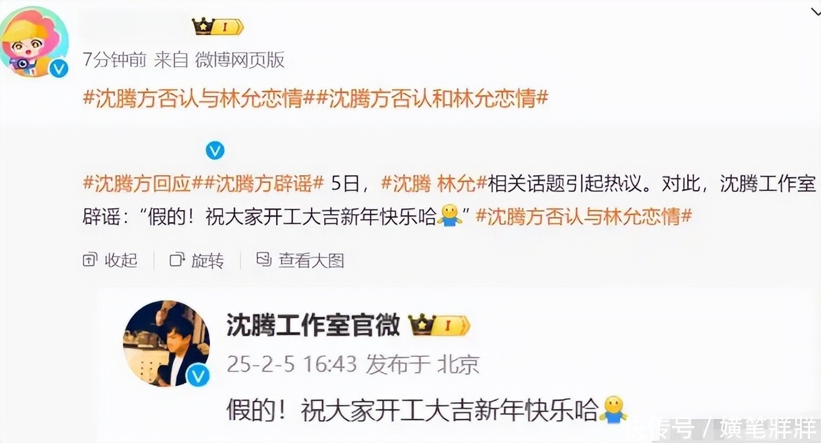Click the 收起 collapse icon
The height and width of the screenshot is (443, 821).
90,260
